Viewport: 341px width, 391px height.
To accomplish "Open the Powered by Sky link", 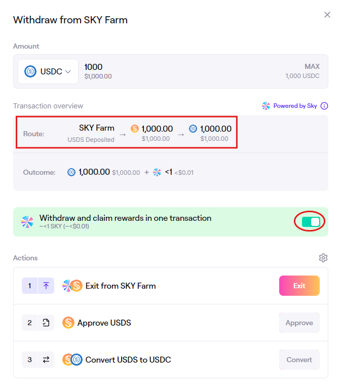I will coord(294,106).
